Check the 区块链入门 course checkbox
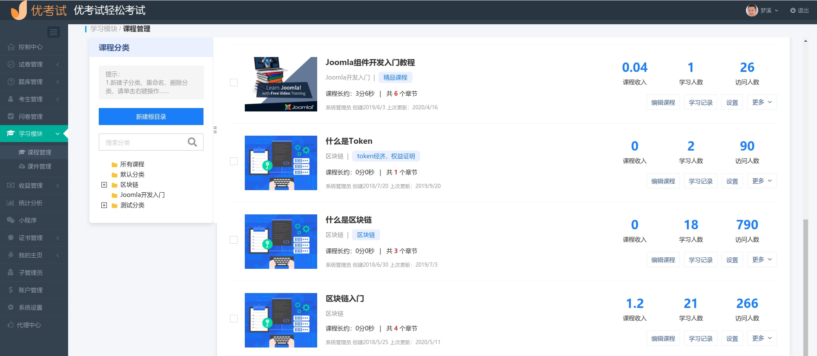The image size is (817, 356). pyautogui.click(x=234, y=319)
